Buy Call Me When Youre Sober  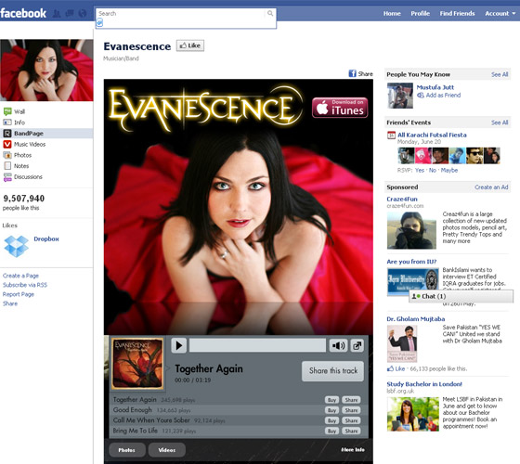coord(332,420)
